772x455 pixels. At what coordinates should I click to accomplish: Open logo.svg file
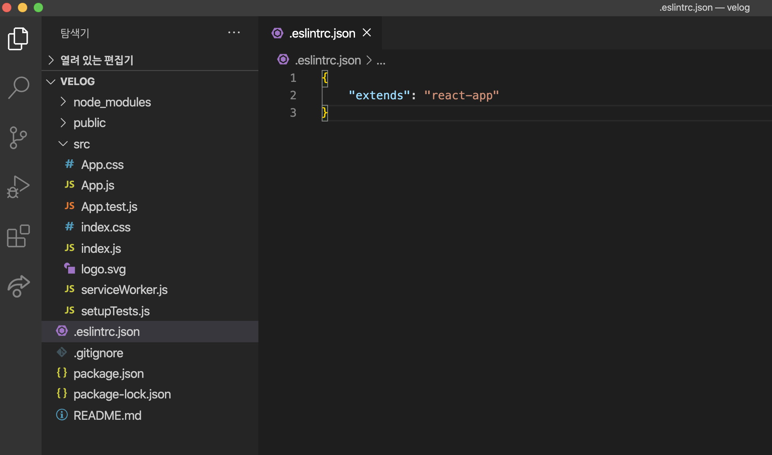[x=150, y=269]
